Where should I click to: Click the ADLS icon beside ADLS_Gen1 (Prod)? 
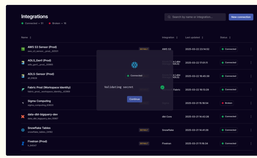click(23, 63)
